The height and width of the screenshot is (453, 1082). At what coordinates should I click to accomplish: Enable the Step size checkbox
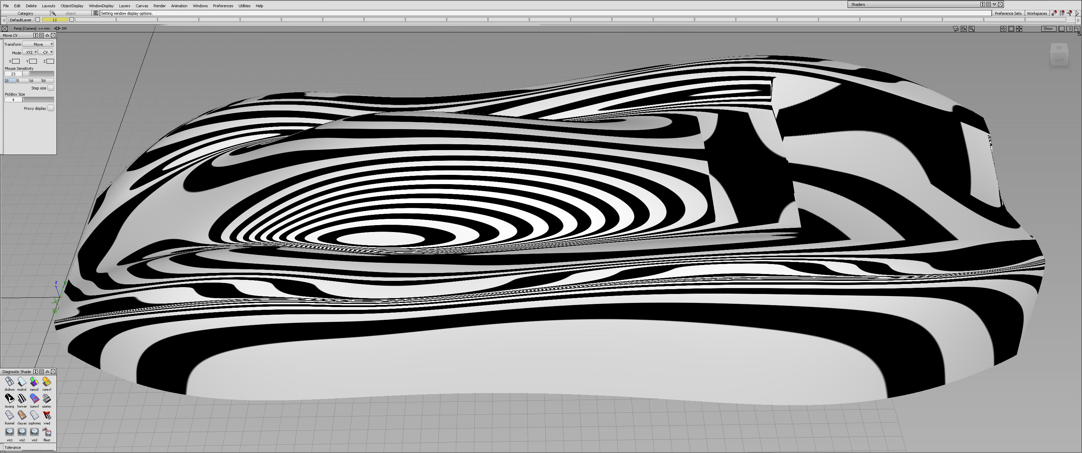click(x=50, y=88)
